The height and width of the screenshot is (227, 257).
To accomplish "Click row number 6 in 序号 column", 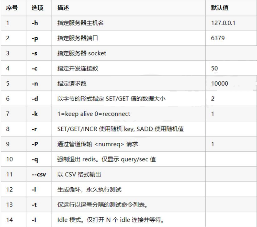I will (x=8, y=99).
